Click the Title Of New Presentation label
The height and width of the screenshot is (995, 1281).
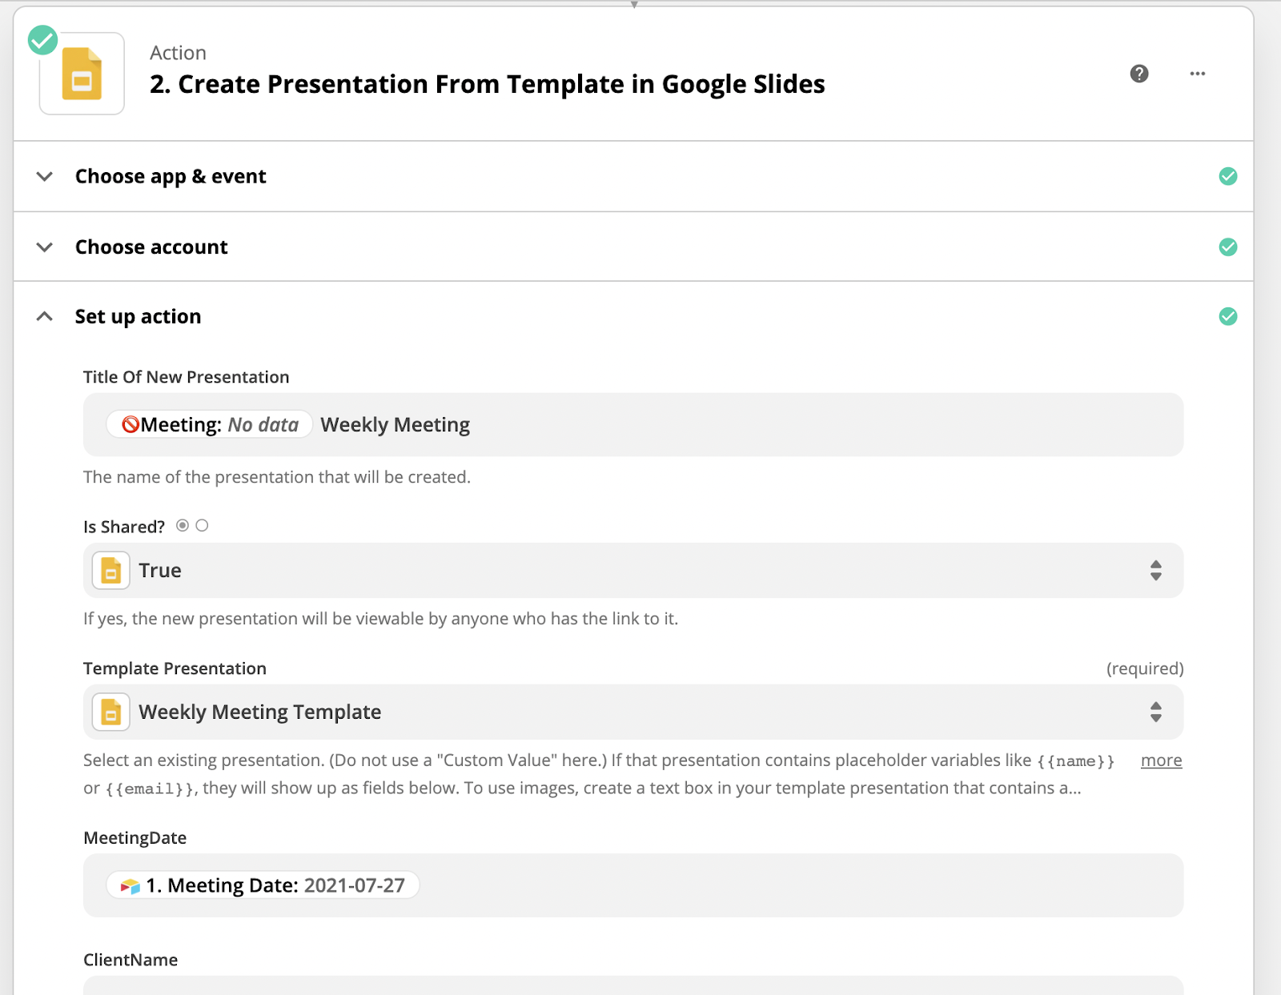coord(187,377)
